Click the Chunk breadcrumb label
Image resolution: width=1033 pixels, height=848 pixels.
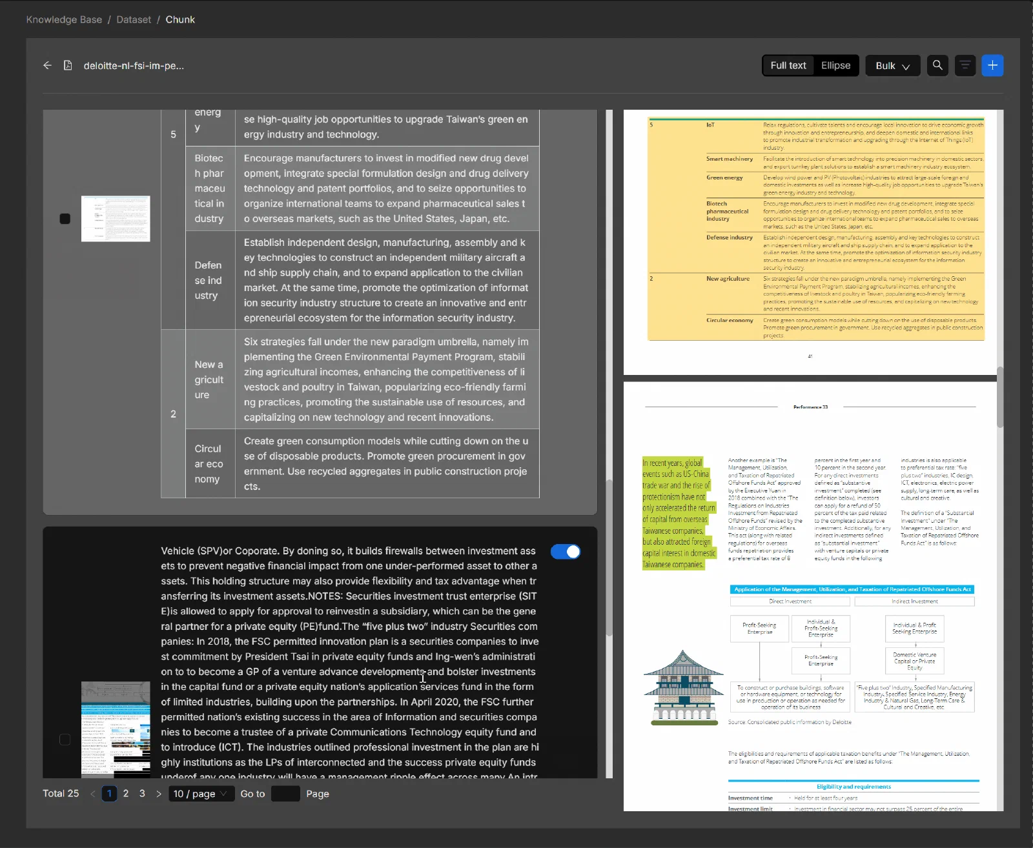pyautogui.click(x=180, y=19)
